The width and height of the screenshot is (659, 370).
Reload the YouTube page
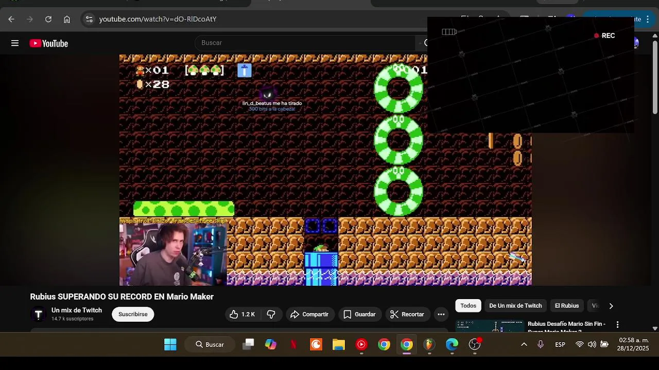48,19
